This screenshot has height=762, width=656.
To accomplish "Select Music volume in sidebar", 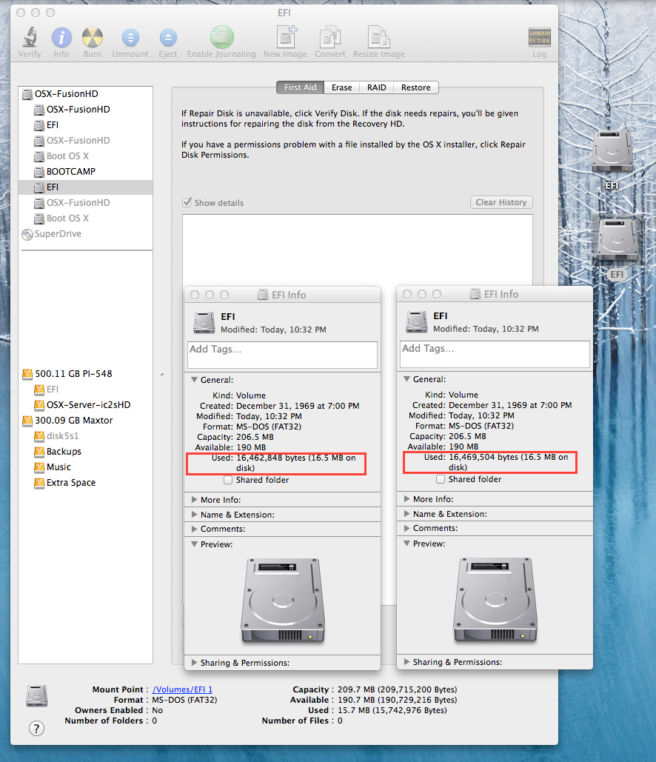I will (58, 467).
